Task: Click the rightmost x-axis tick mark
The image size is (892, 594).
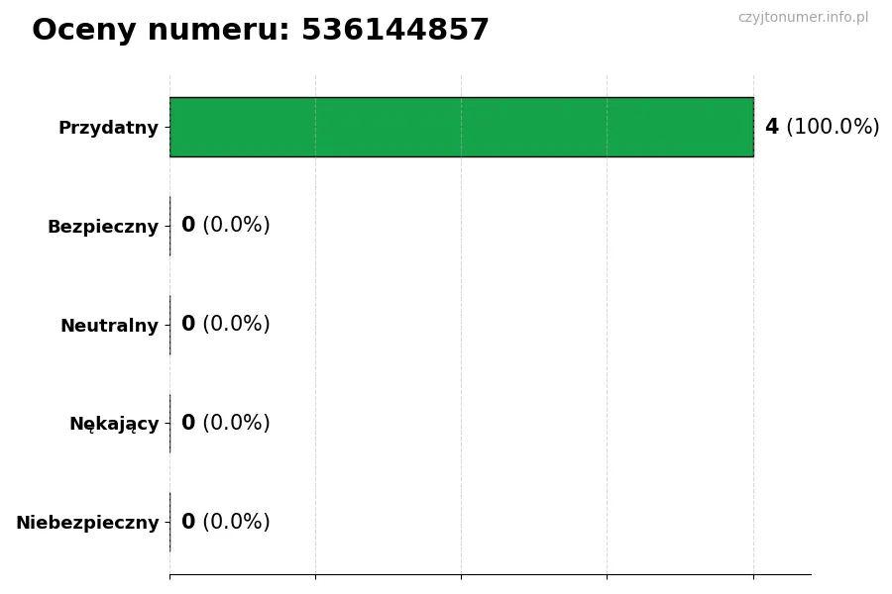Action: [x=753, y=575]
